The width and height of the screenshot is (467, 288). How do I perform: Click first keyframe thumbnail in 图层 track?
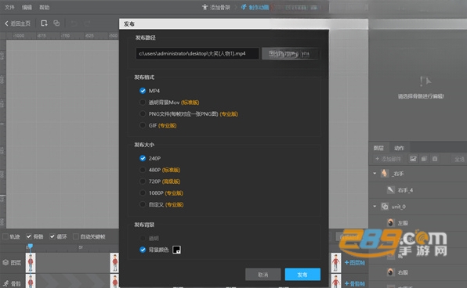(x=31, y=262)
